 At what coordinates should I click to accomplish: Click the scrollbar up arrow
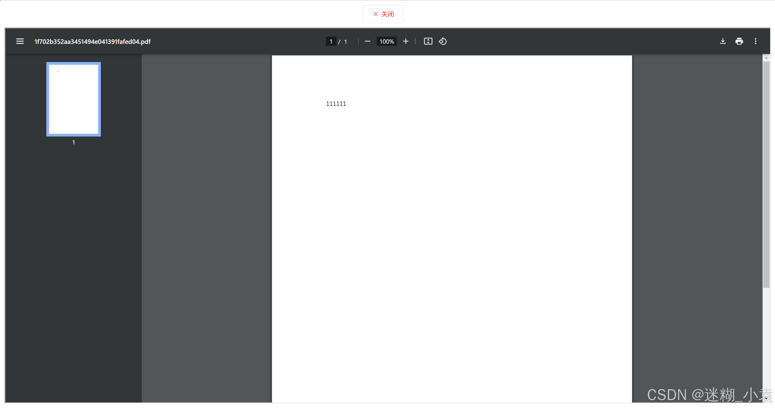click(x=766, y=58)
